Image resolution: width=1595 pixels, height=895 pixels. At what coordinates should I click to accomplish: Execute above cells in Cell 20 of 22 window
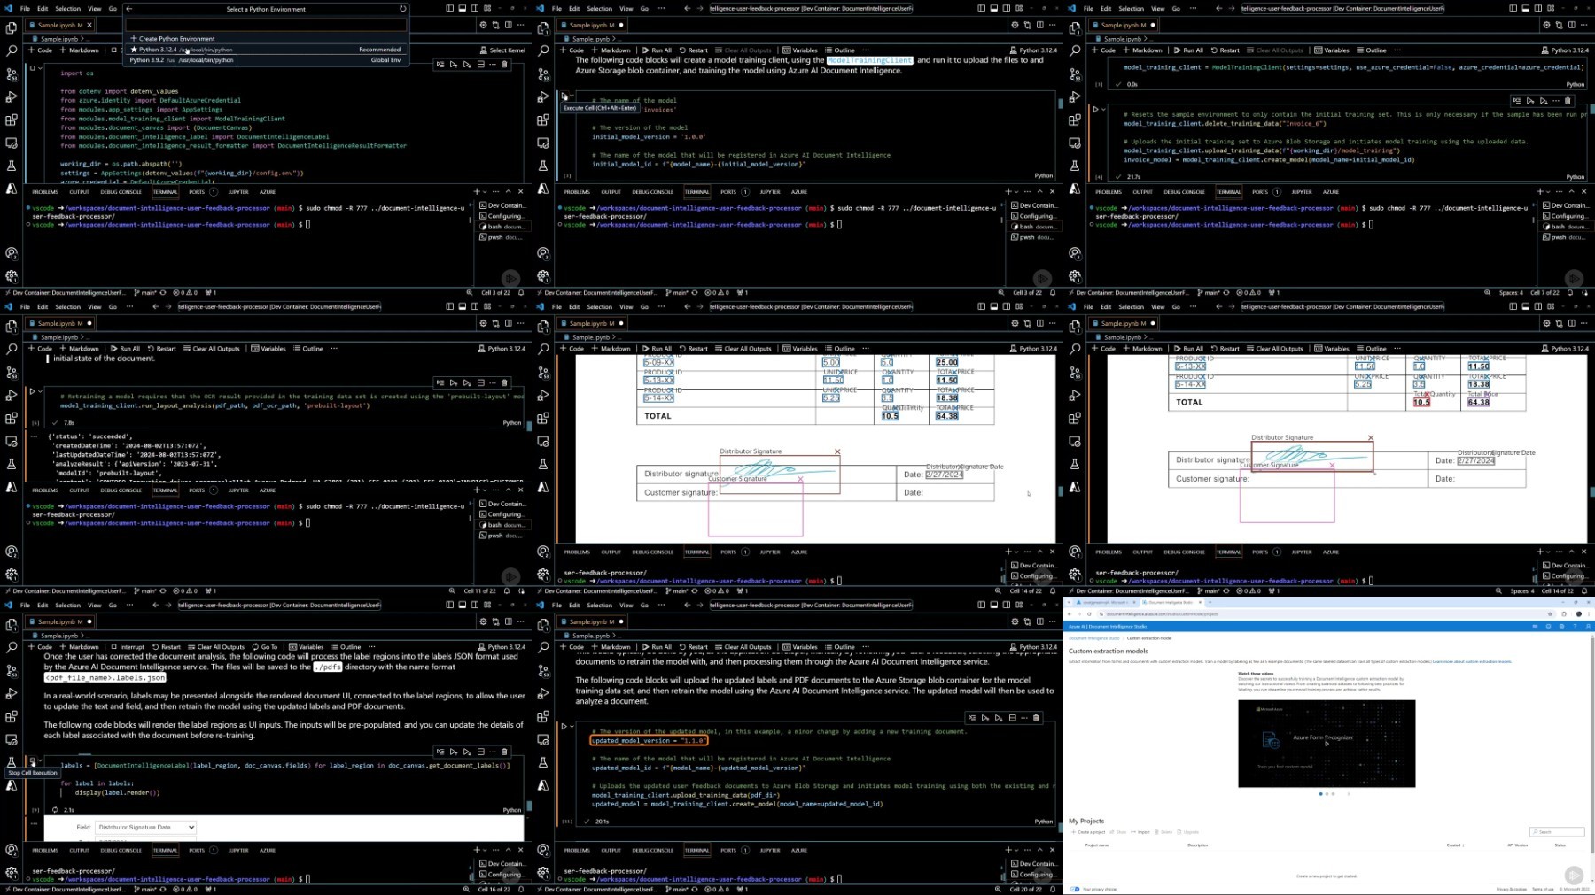985,718
